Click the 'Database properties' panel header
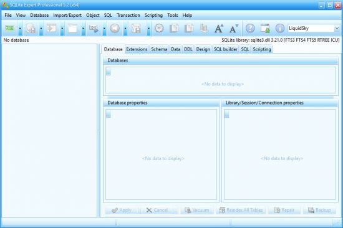Screen dimensions: 343x228 coord(162,103)
